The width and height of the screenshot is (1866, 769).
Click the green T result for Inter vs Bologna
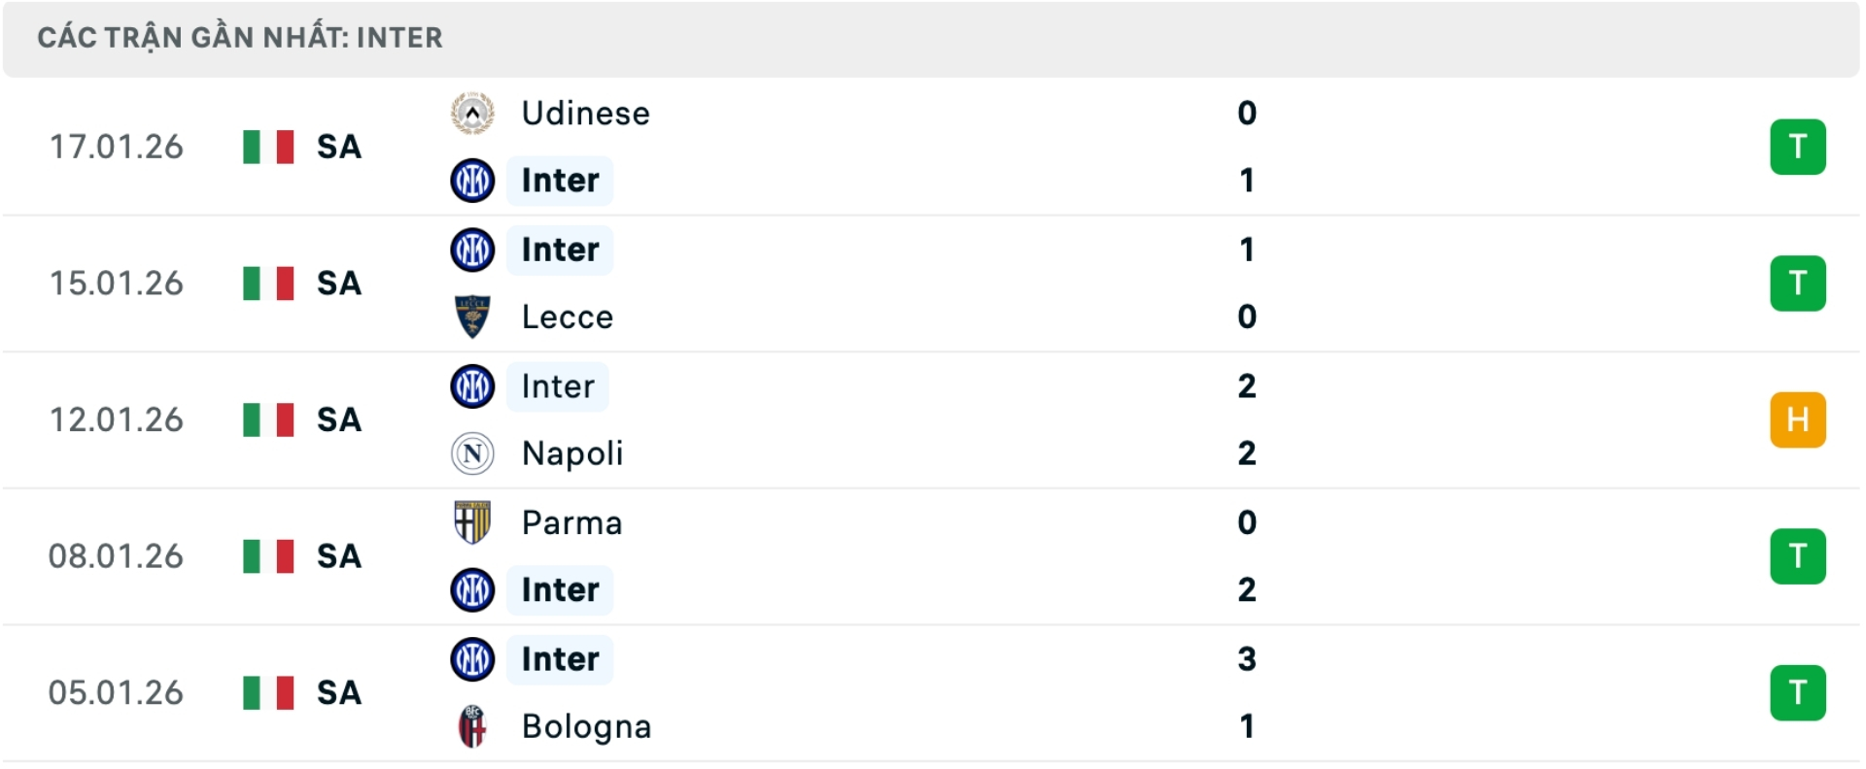pyautogui.click(x=1799, y=692)
